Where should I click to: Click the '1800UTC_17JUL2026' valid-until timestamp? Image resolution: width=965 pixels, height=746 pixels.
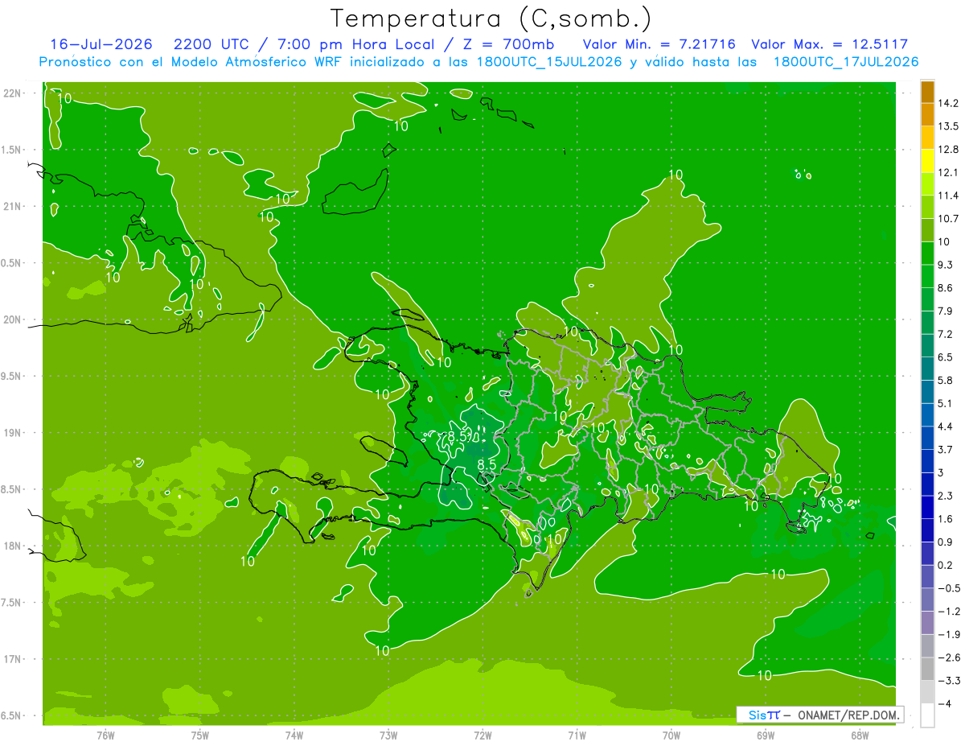pos(846,62)
